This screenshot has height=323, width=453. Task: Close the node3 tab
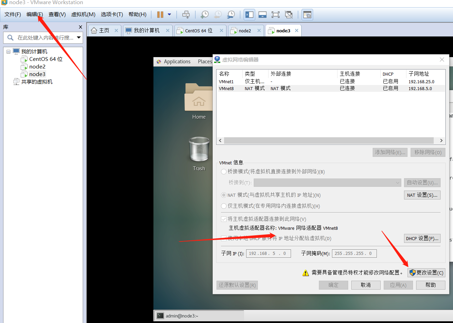point(296,30)
